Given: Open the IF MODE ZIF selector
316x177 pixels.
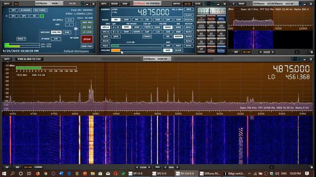Looking at the screenshot, I should [56, 39].
